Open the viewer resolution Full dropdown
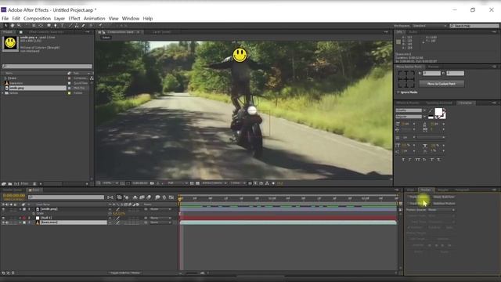Viewport: 501px width, 282px height. point(178,183)
